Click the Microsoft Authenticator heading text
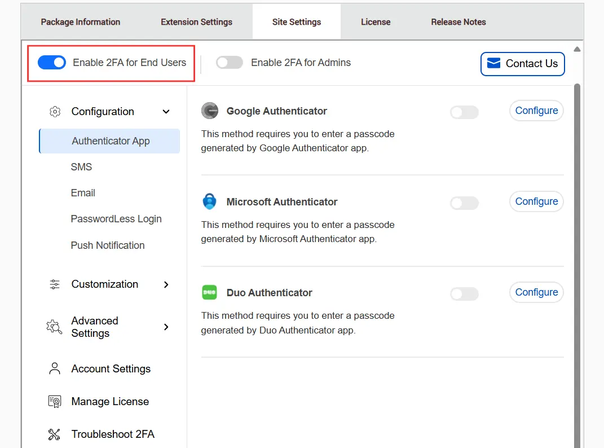Screen dimensions: 604x448 point(282,201)
